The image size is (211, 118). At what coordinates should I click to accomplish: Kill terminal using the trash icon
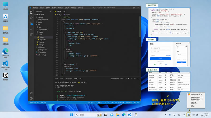[x=128, y=78]
